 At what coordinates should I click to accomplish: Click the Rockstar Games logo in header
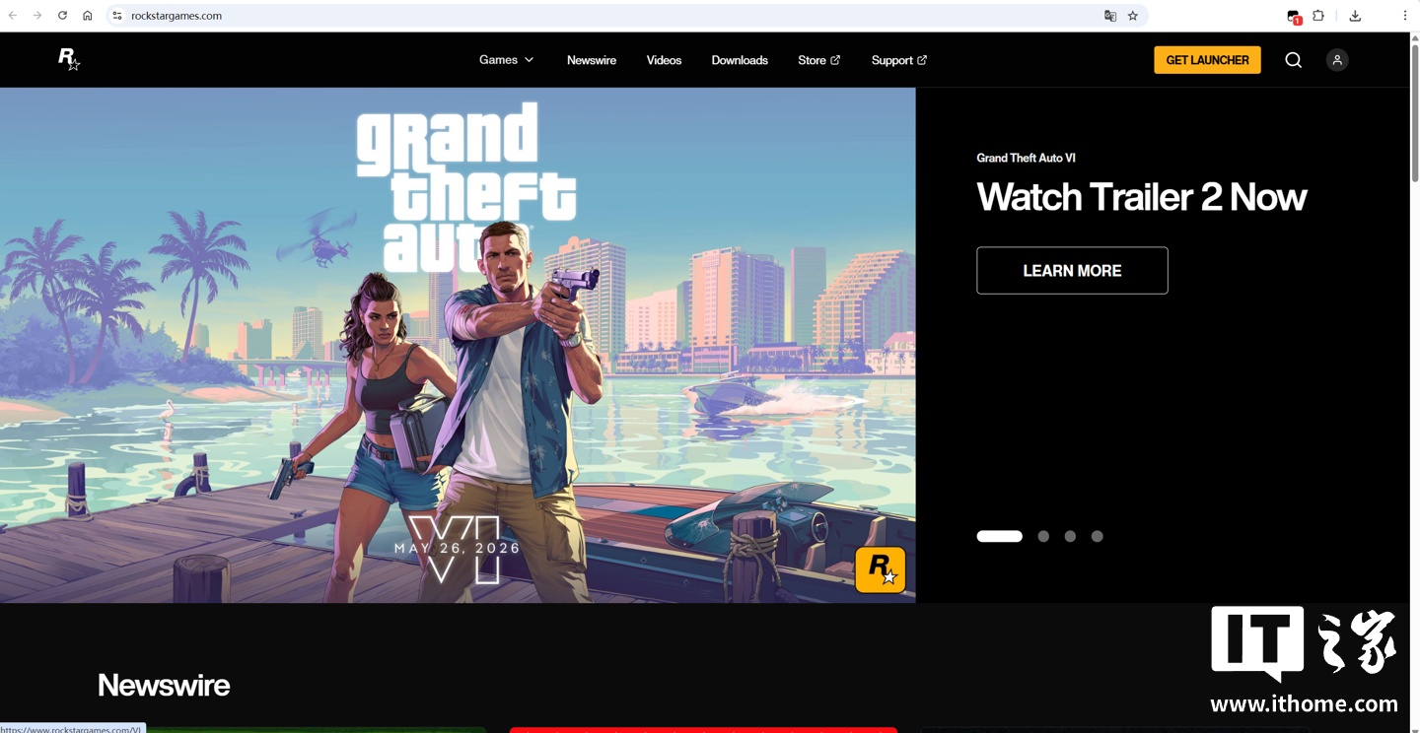(x=68, y=60)
